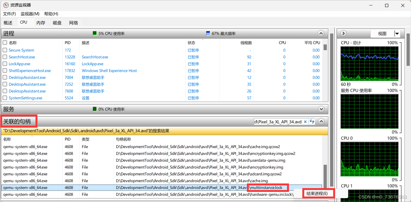Clear the handle search box with X icon
This screenshot has width=411, height=202.
pos(305,122)
